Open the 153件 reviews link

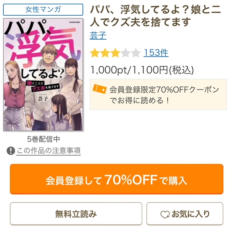(156, 53)
